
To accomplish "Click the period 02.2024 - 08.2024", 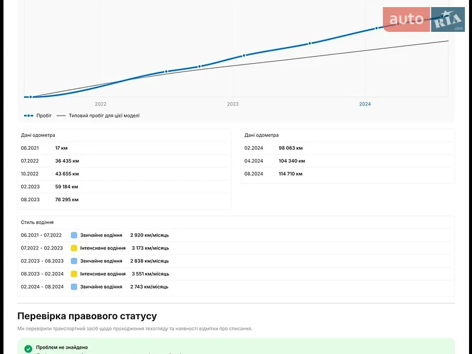I will pos(42,287).
